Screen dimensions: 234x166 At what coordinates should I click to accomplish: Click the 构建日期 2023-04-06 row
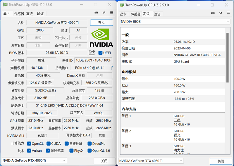pos(173,48)
